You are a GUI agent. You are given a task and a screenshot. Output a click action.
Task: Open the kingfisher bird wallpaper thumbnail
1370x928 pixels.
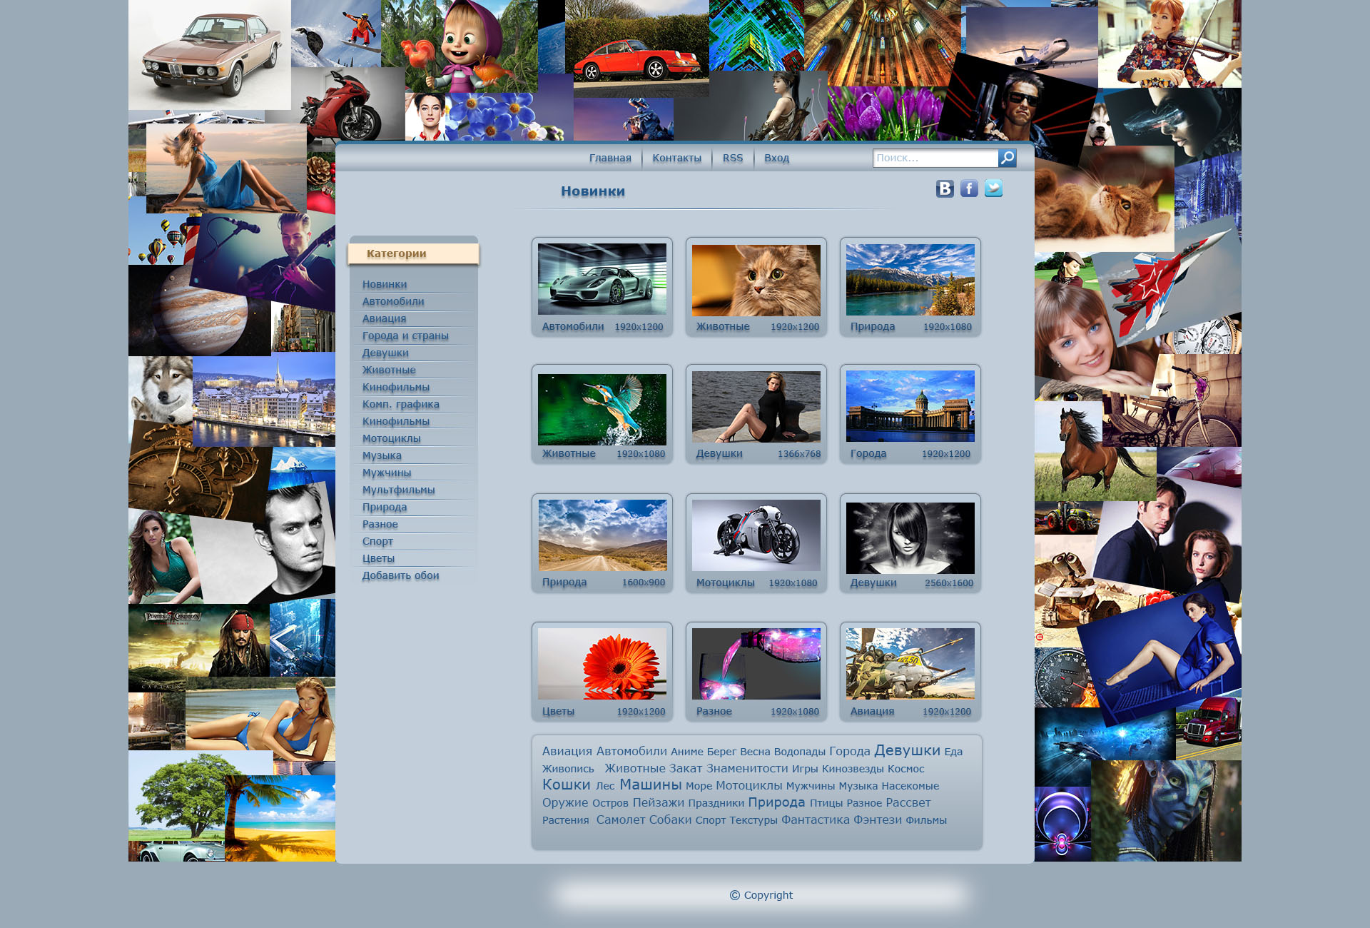[602, 409]
